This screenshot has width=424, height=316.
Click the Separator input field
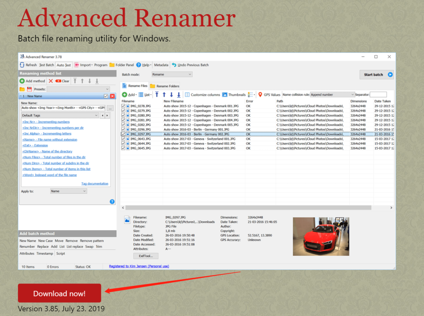[x=378, y=95]
